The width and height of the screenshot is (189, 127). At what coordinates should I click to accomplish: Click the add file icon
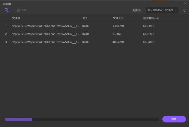(x=7, y=10)
